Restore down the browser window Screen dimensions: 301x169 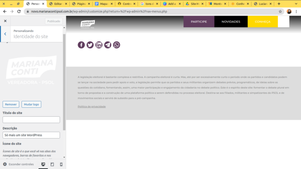click(x=18, y=4)
